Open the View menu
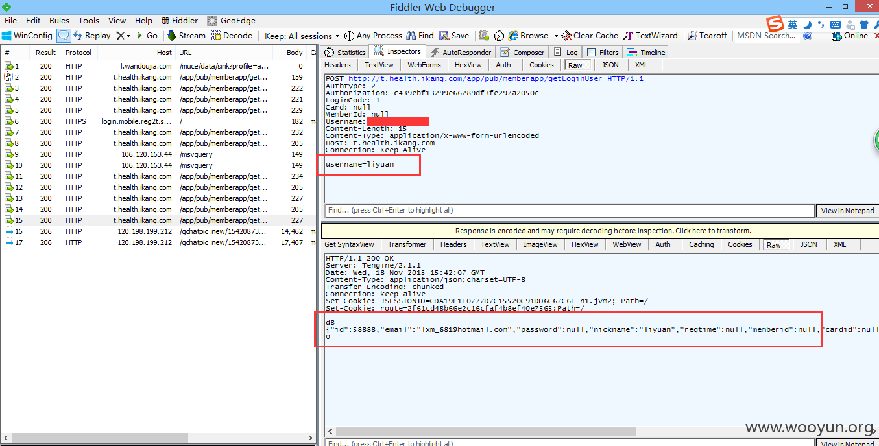 click(117, 21)
